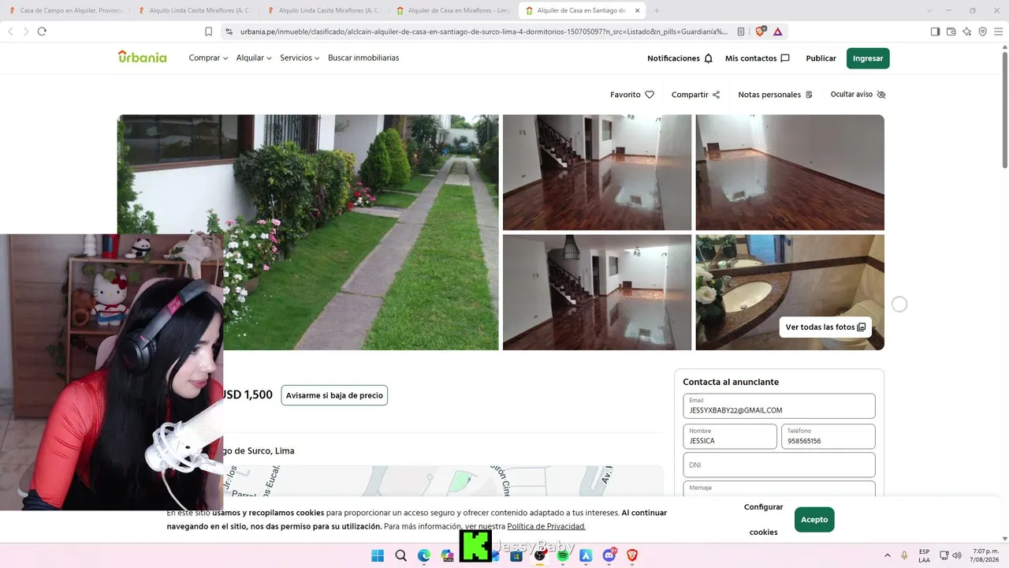Open a new browser tab
Viewport: 1009px width, 568px height.
[657, 10]
